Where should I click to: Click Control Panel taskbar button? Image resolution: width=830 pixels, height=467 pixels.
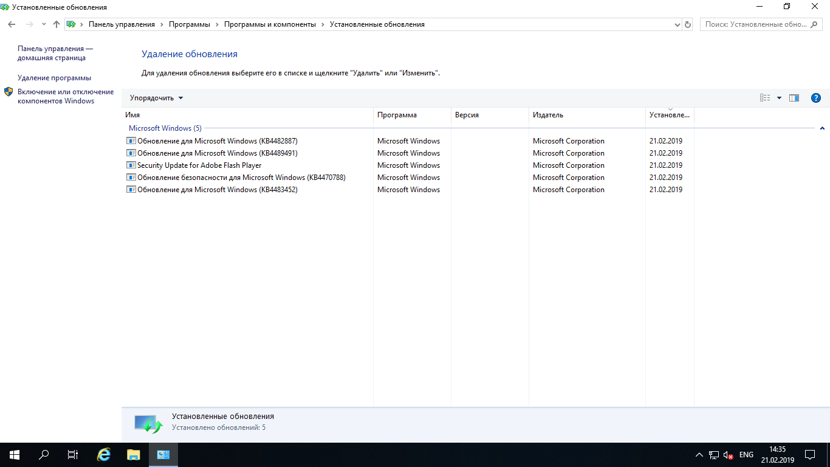tap(163, 455)
